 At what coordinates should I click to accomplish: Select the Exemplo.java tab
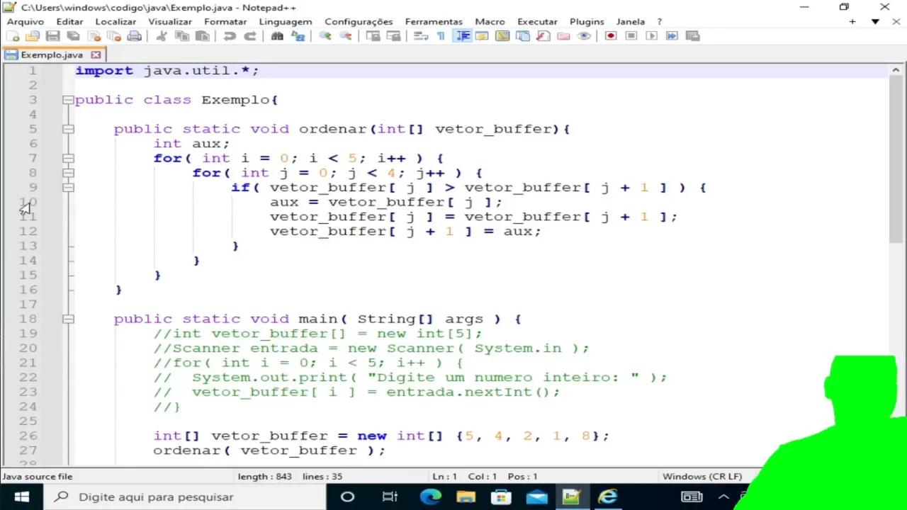[52, 55]
